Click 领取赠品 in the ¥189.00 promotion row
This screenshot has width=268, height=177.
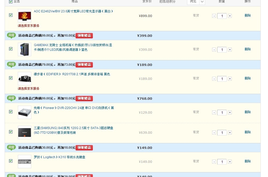click(x=84, y=65)
